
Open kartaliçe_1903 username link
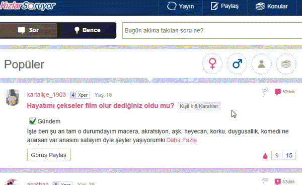point(46,95)
